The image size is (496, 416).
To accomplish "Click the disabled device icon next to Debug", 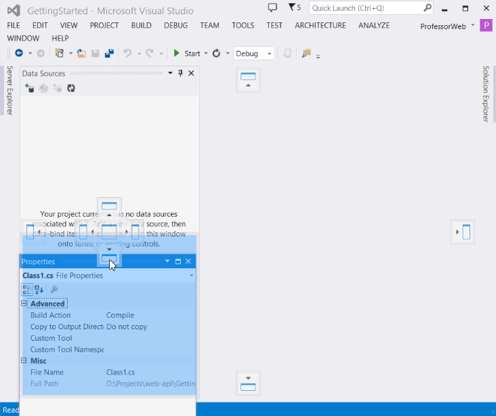I will [x=287, y=54].
